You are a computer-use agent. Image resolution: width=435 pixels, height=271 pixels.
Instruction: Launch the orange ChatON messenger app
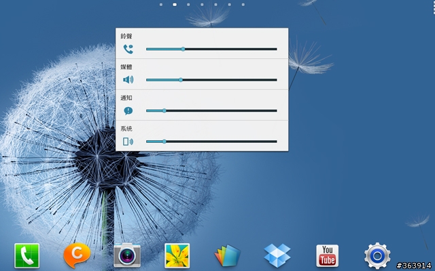(77, 255)
